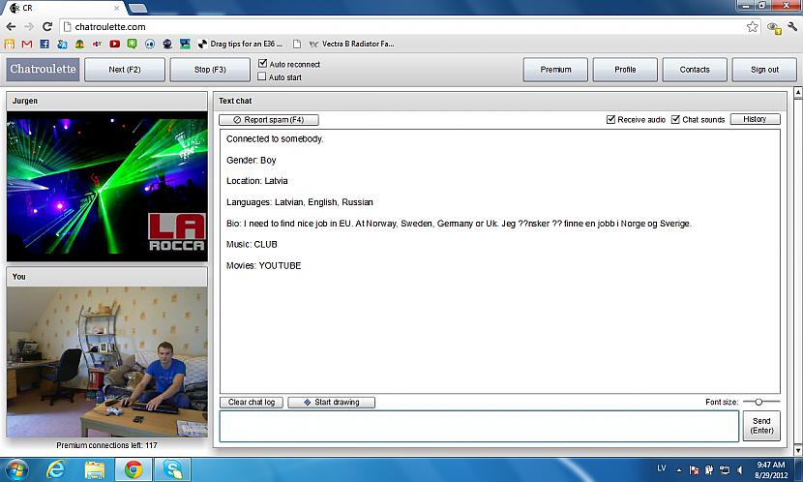
Task: Open the Contacts list
Action: point(695,70)
